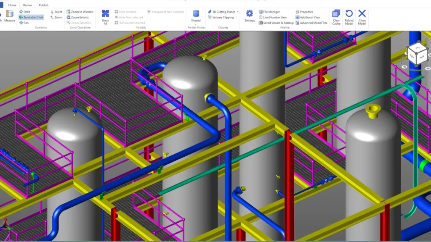This screenshot has height=242, width=431.
Task: Select the Measure tool
Action: click(9, 16)
